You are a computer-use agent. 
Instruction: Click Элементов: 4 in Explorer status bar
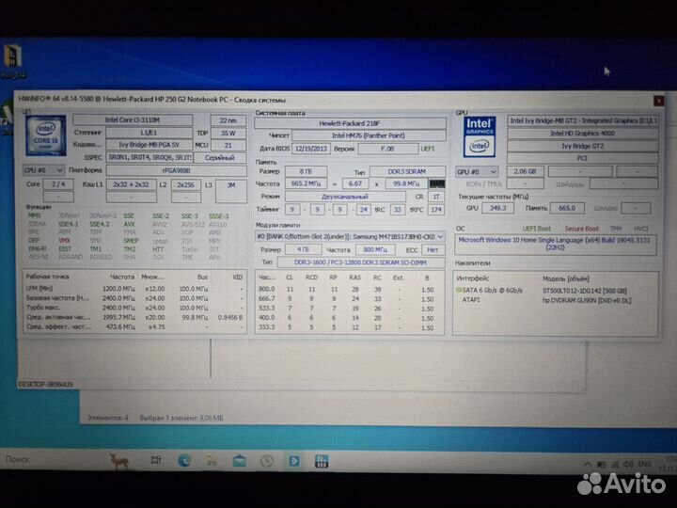click(x=108, y=418)
